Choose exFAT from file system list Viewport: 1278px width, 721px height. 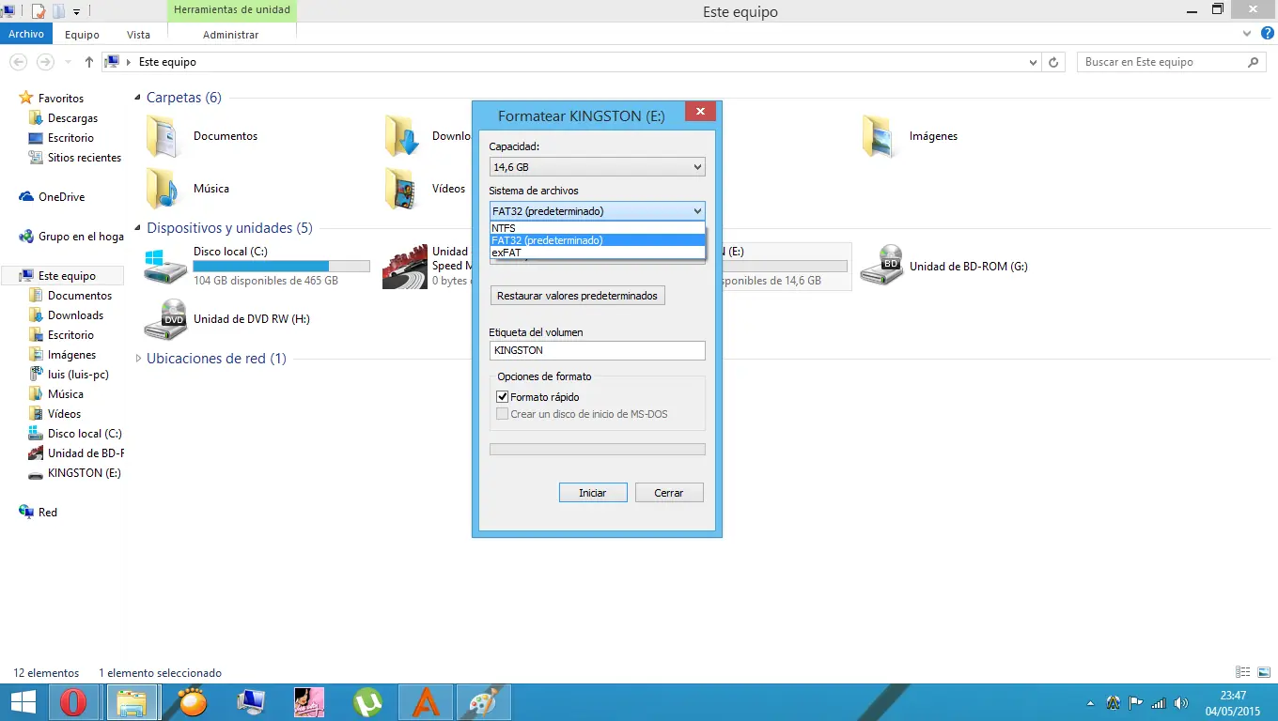(x=597, y=253)
